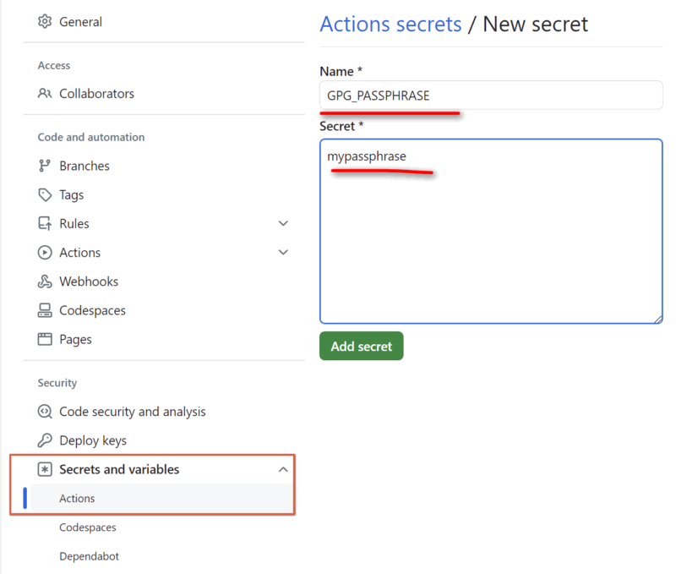Select the Code security and analysis icon

click(x=45, y=412)
